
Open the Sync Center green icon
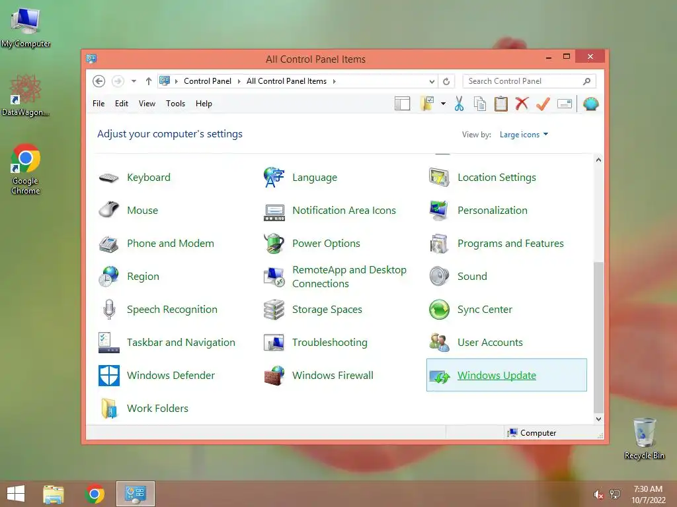coord(439,310)
